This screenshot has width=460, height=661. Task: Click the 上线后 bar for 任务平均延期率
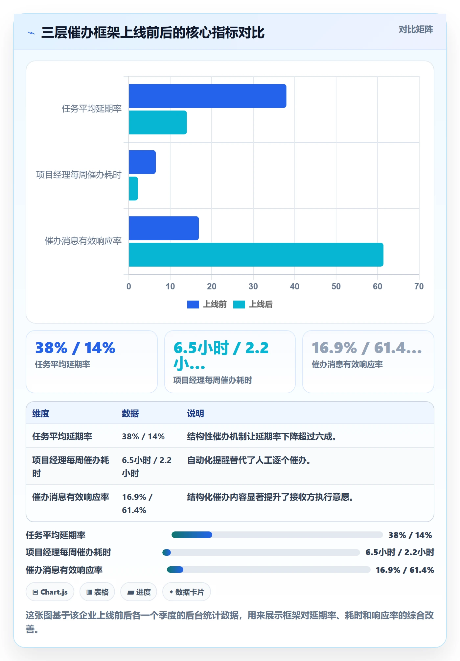tap(158, 122)
